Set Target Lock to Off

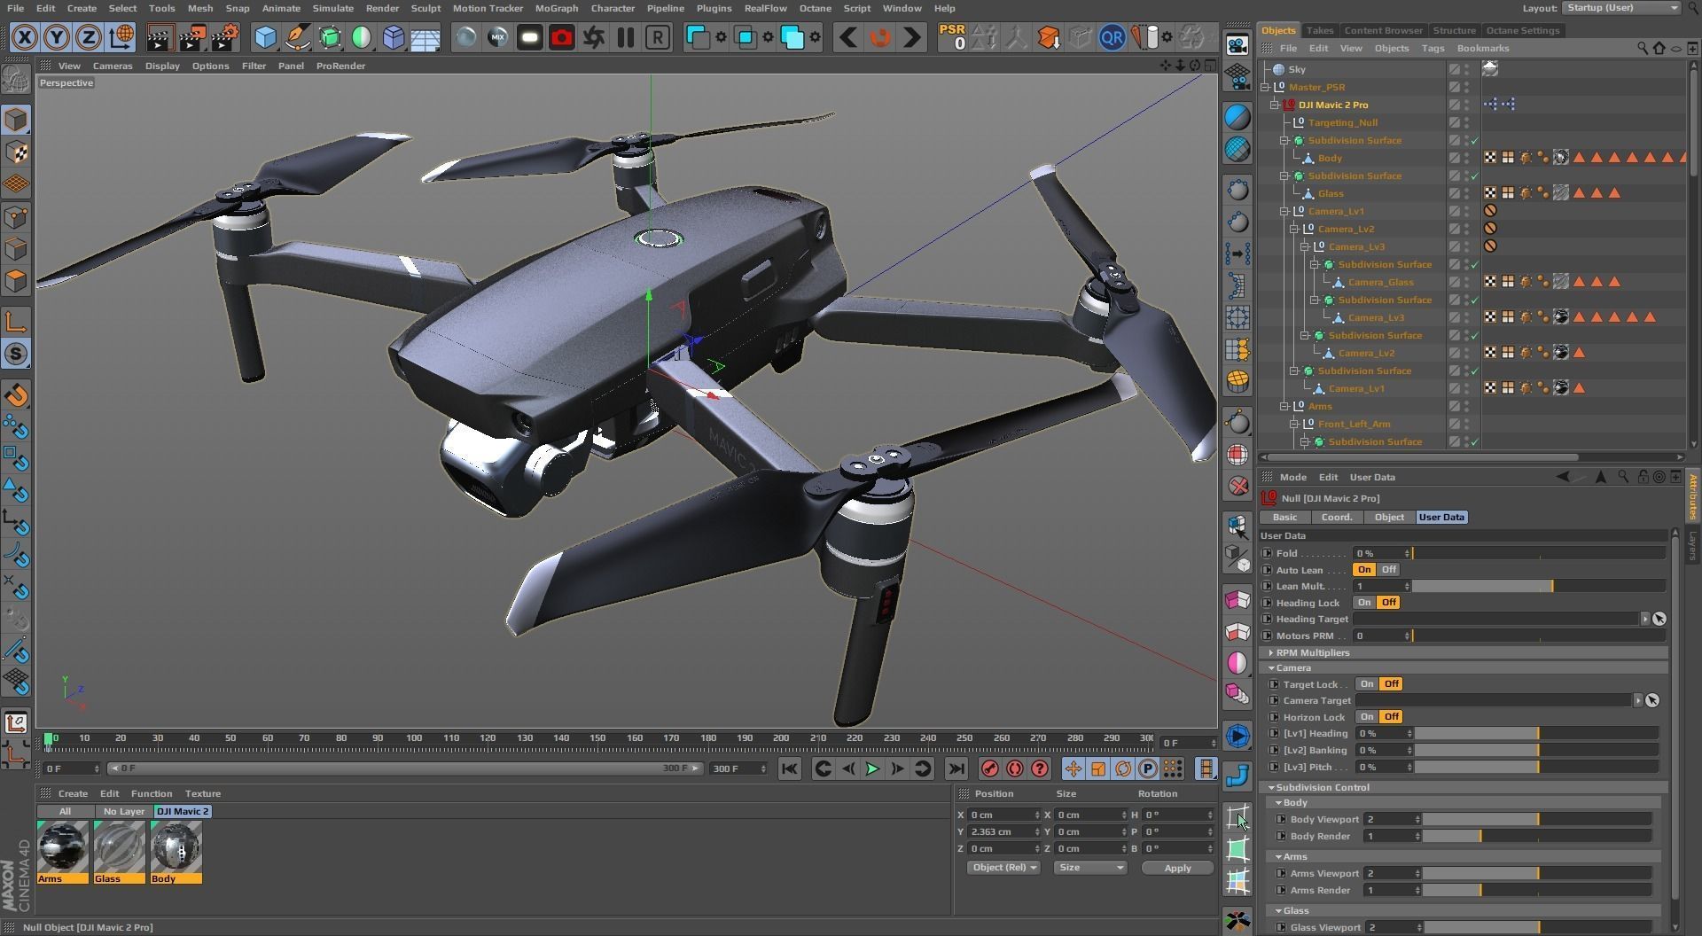point(1391,684)
